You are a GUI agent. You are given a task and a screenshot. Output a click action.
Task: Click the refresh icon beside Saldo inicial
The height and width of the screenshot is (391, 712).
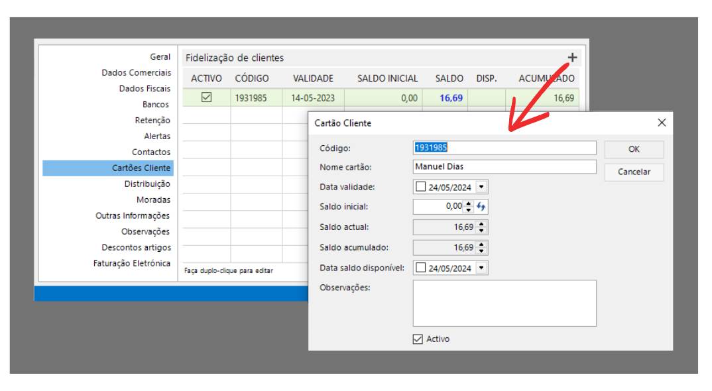481,207
